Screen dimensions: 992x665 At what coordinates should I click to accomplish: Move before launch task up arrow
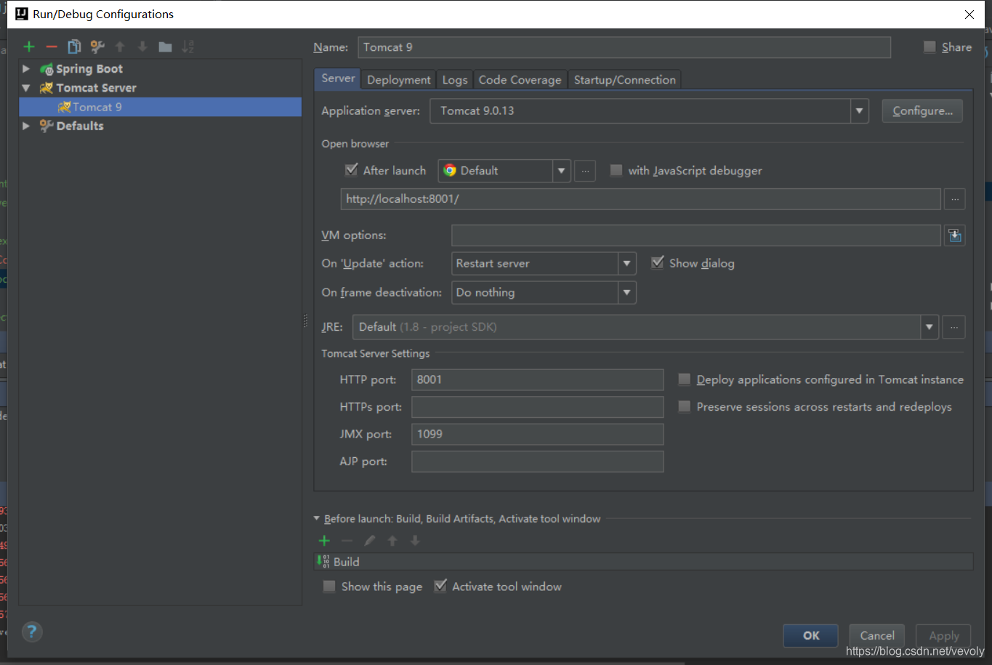click(x=392, y=541)
